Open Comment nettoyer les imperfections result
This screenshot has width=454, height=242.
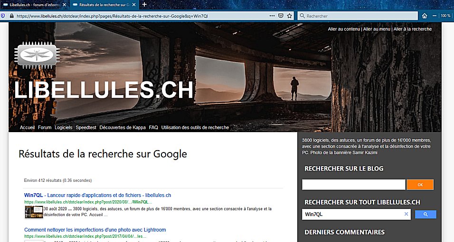point(95,230)
